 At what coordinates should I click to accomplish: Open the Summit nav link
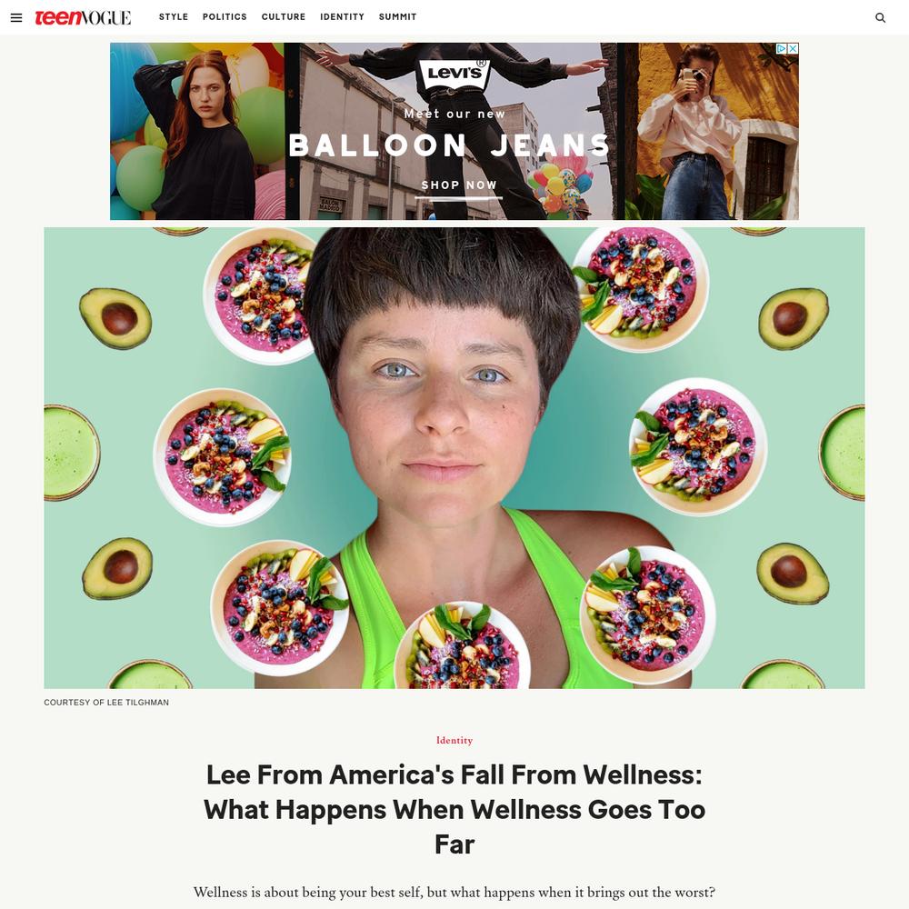398,16
